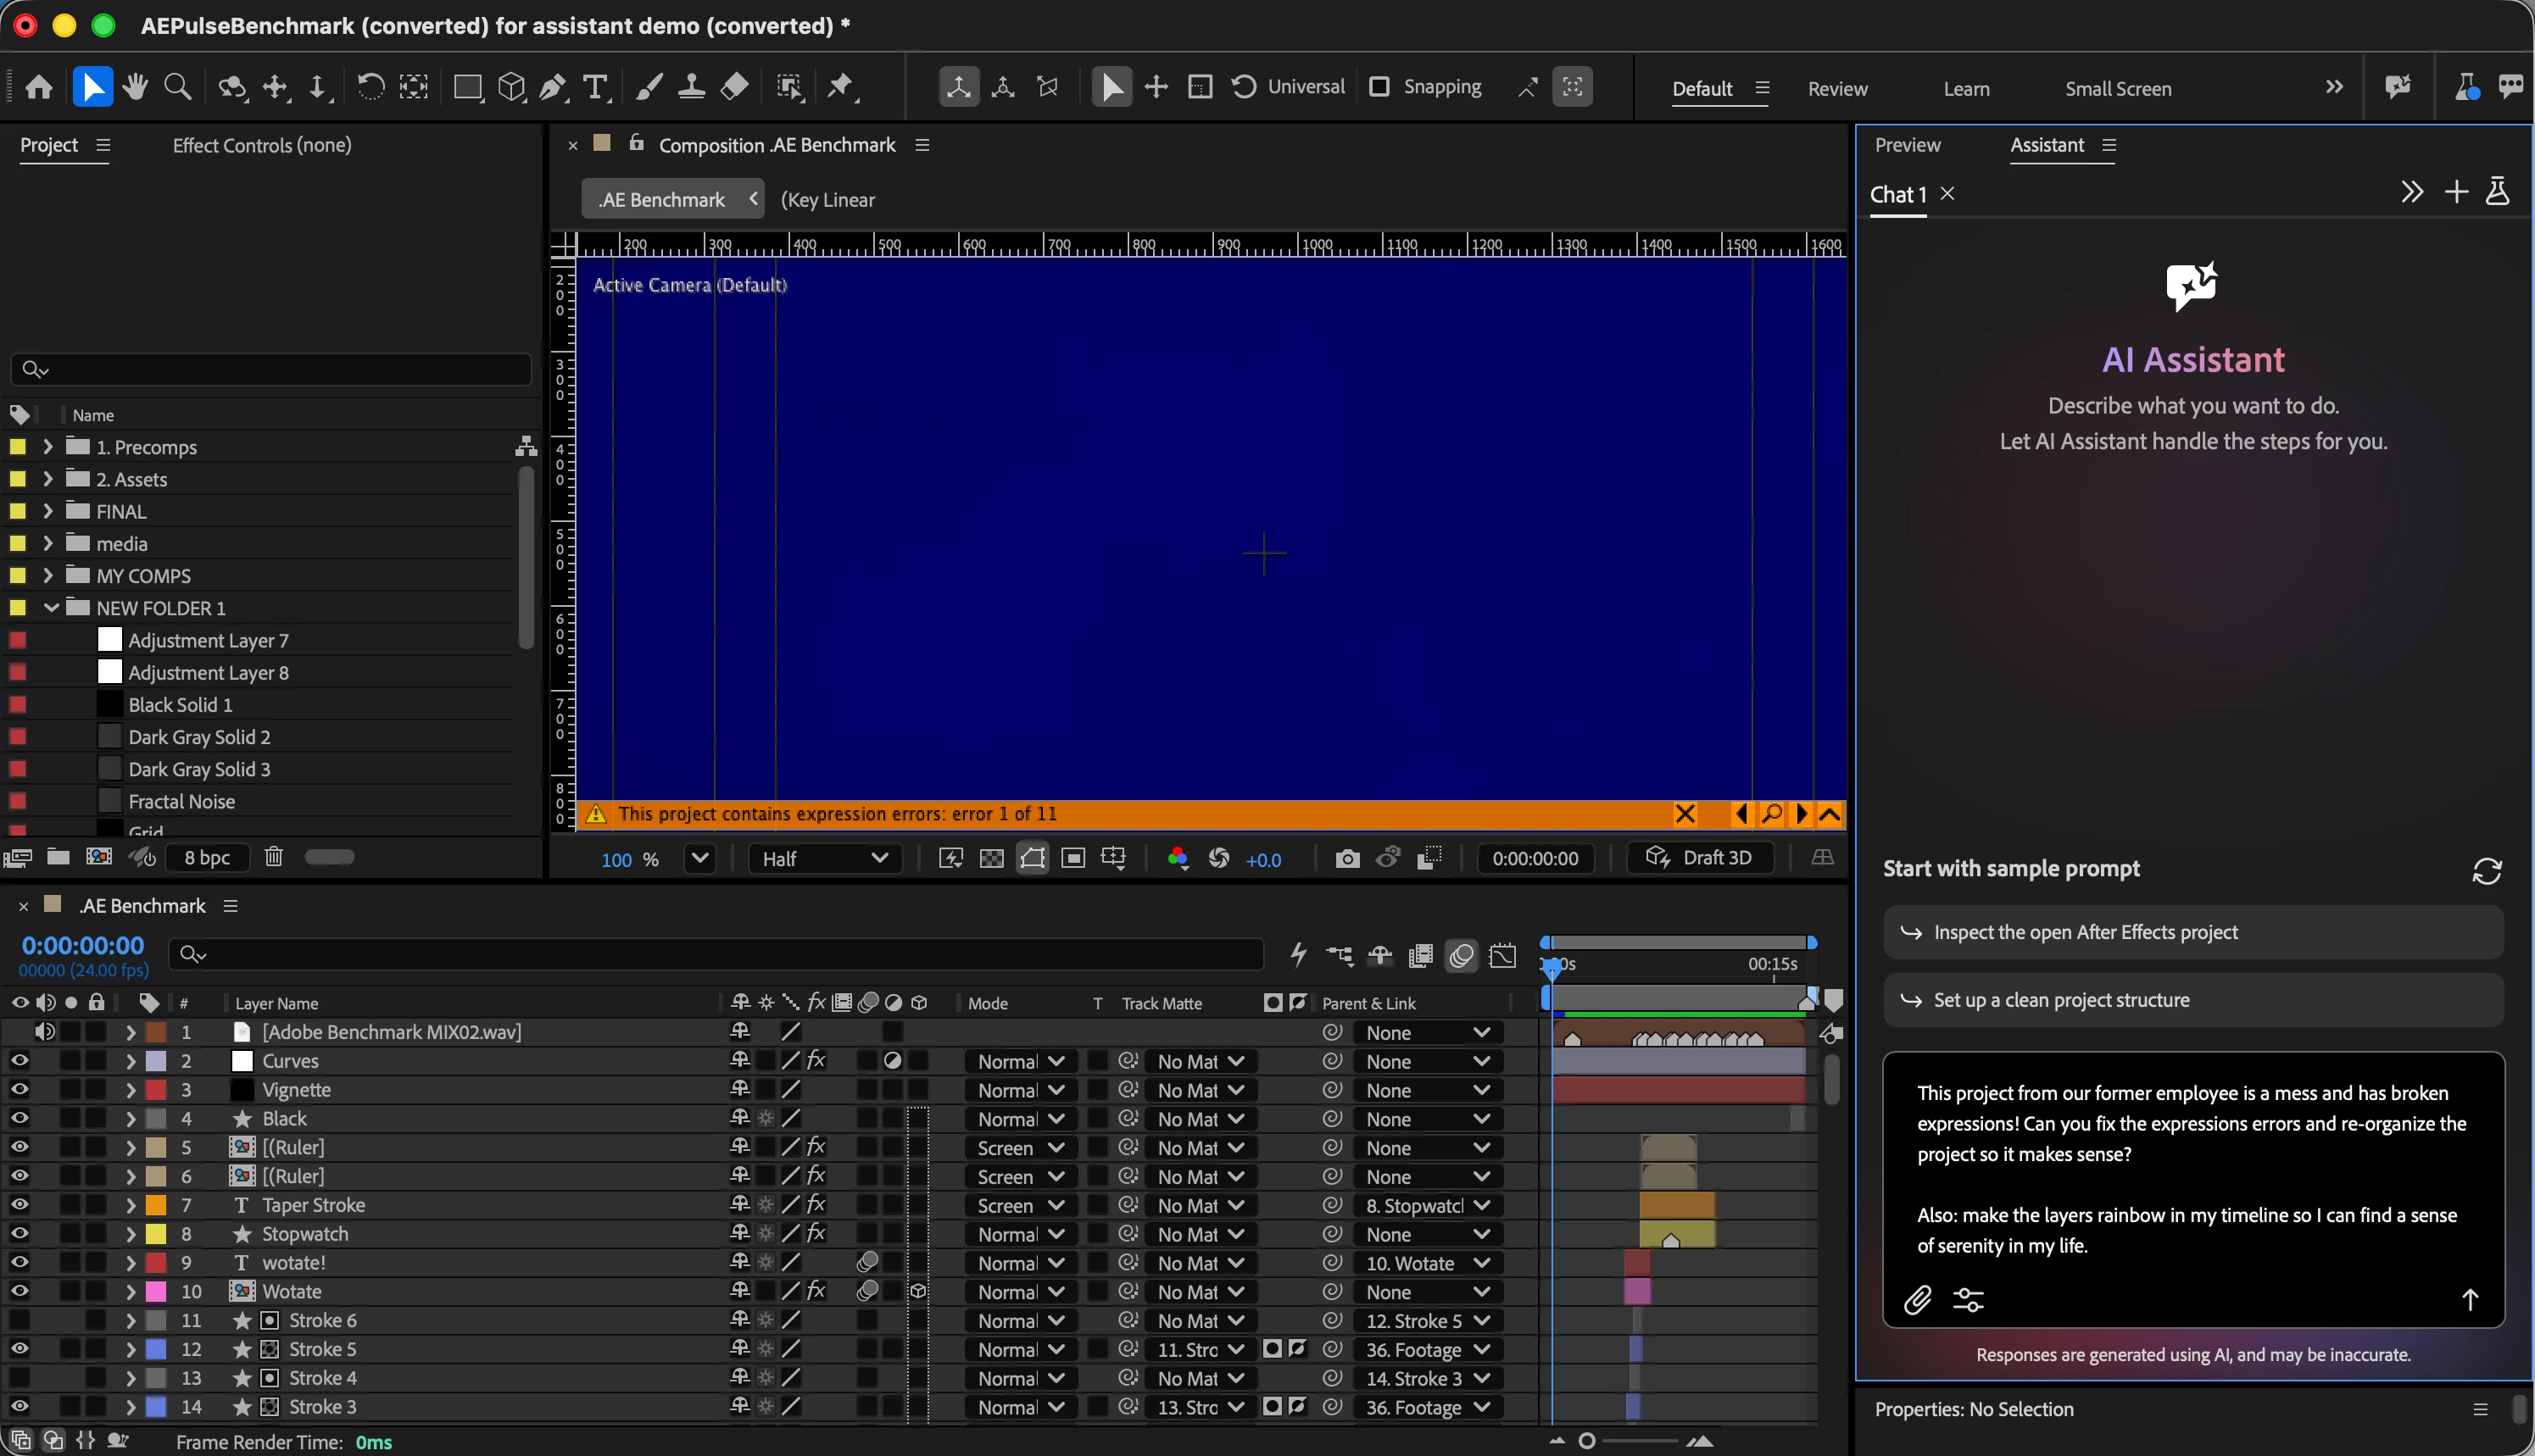The height and width of the screenshot is (1456, 2535).
Task: Refresh the sample prompts
Action: [2487, 871]
